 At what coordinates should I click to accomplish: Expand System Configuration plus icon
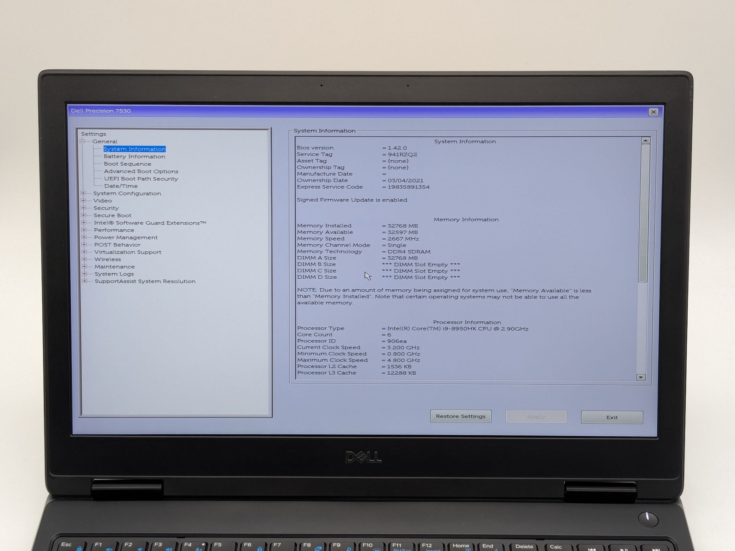(x=84, y=193)
